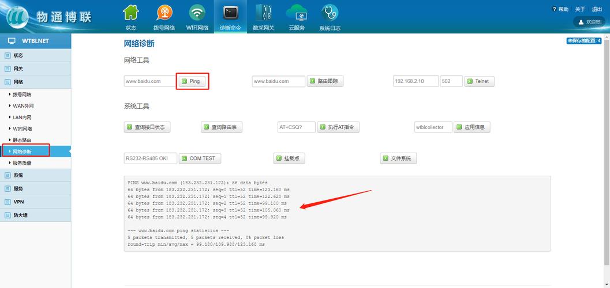This screenshot has height=288, width=610.
Task: Click the Ping button
Action: tap(192, 81)
